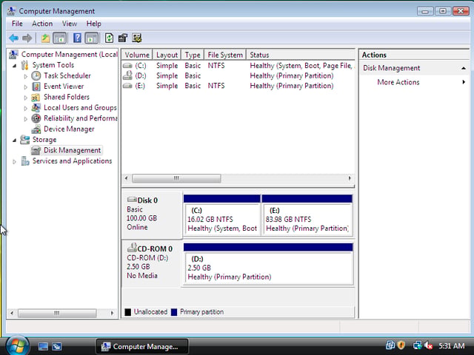This screenshot has height=355, width=474.
Task: Click the System Tools wrench icon
Action: tap(24, 65)
